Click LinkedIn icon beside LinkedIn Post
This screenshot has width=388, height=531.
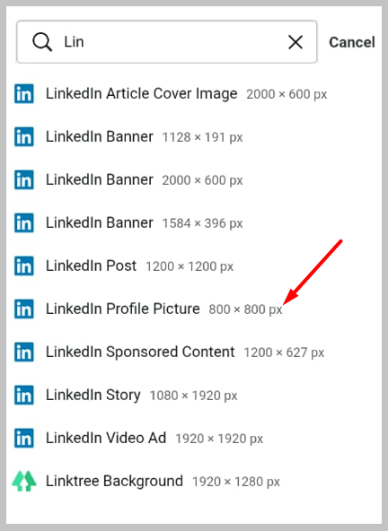click(x=24, y=265)
